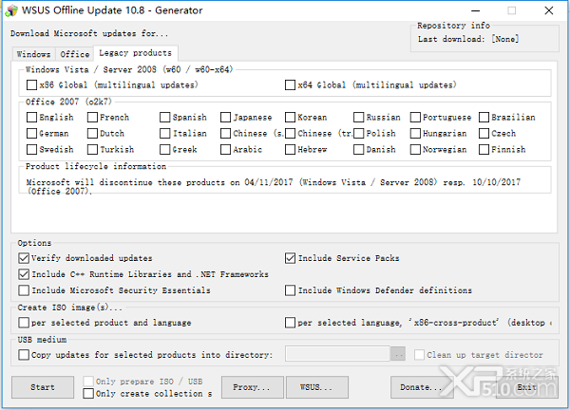This screenshot has height=410, width=570.
Task: Select the Finnish language checkbox
Action: tap(484, 149)
